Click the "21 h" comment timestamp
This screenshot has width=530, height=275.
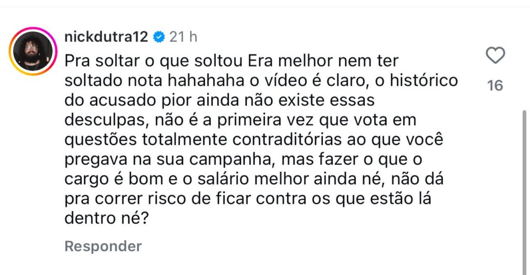click(x=184, y=37)
